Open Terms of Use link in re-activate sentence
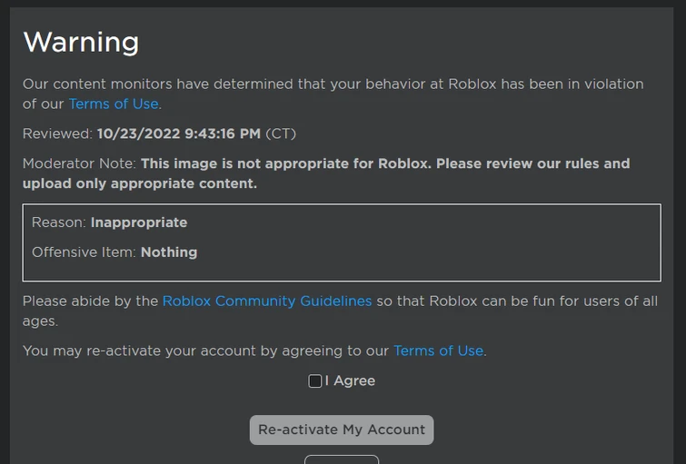 [x=438, y=350]
